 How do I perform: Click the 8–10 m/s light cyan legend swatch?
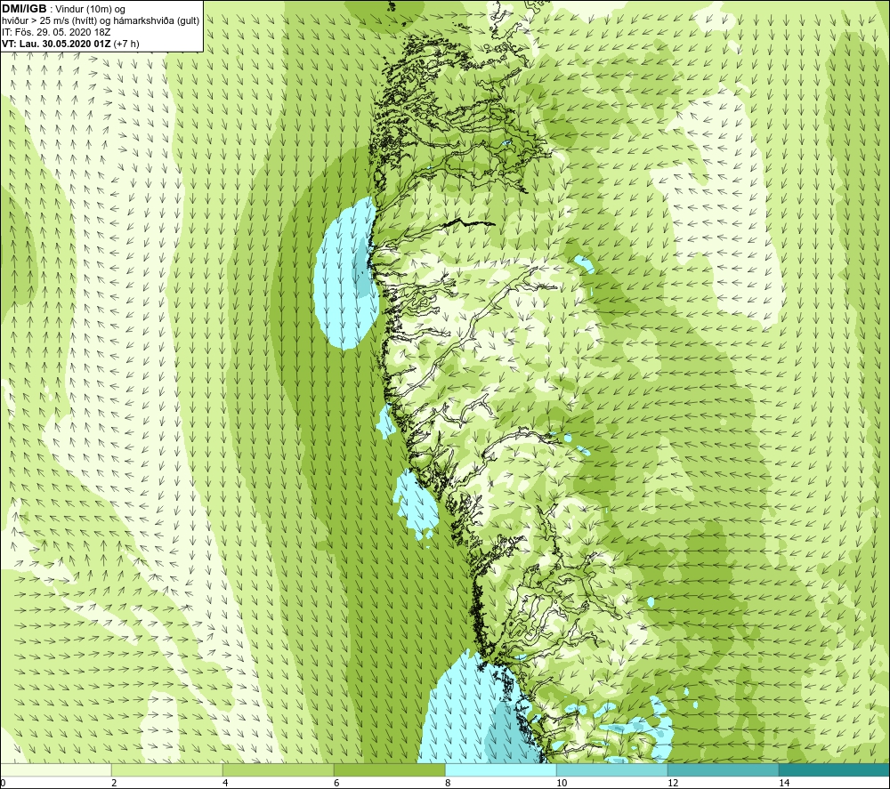pyautogui.click(x=500, y=769)
